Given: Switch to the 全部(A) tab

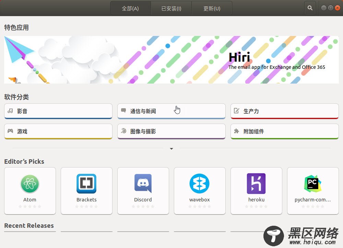Looking at the screenshot, I should pos(130,8).
